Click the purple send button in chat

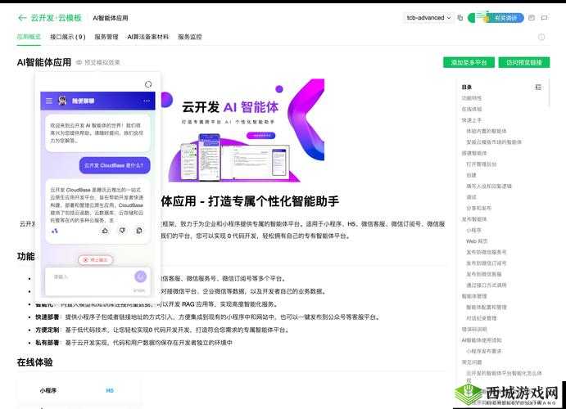[x=140, y=276]
